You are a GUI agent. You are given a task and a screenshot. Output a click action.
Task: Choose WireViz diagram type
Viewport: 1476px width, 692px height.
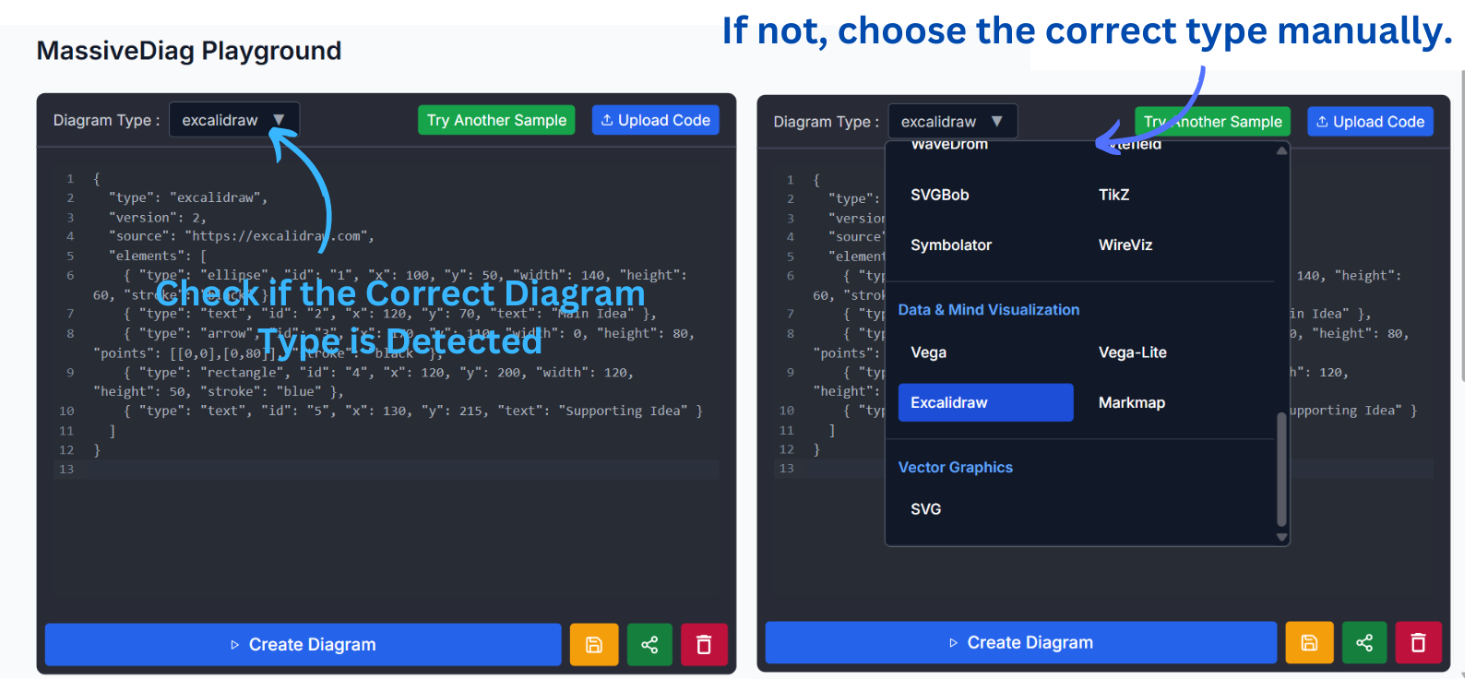1125,245
